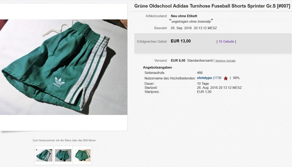Select the second thumbnail image
The height and width of the screenshot is (167, 292).
pyautogui.click(x=63, y=155)
